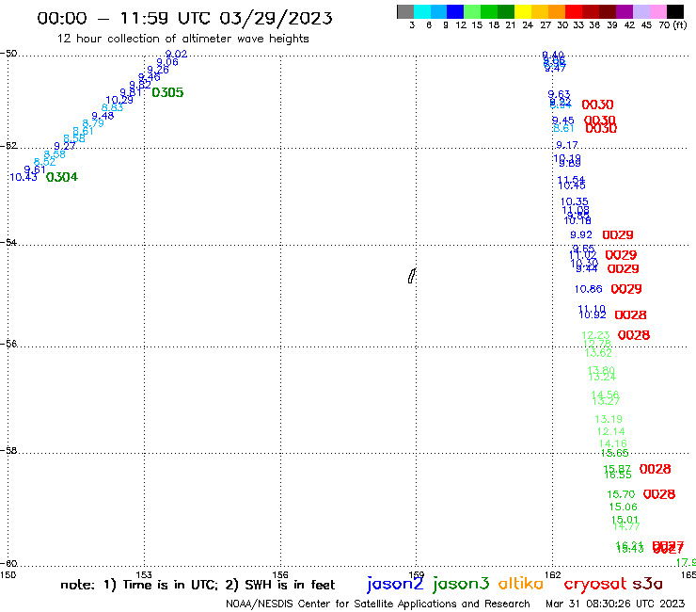Click the latitude axis label "-56"
This screenshot has width=696, height=612.
tap(8, 344)
